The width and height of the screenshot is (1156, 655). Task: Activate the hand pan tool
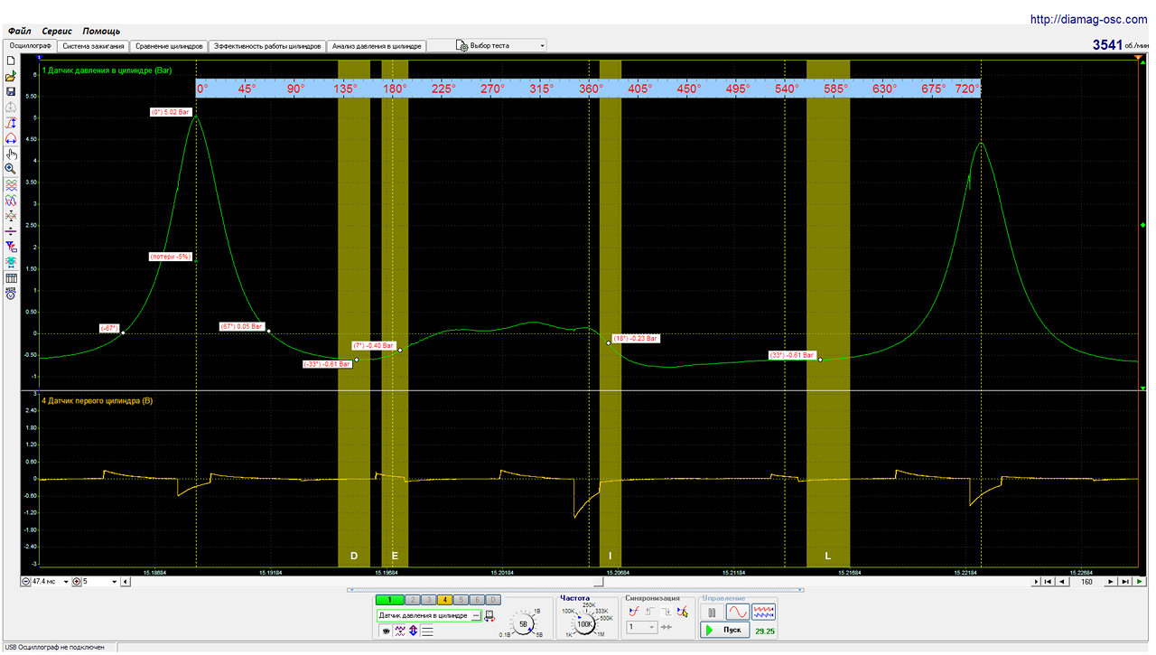point(11,154)
